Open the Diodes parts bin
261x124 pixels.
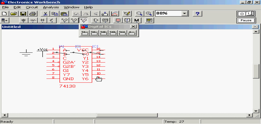(x=43, y=20)
